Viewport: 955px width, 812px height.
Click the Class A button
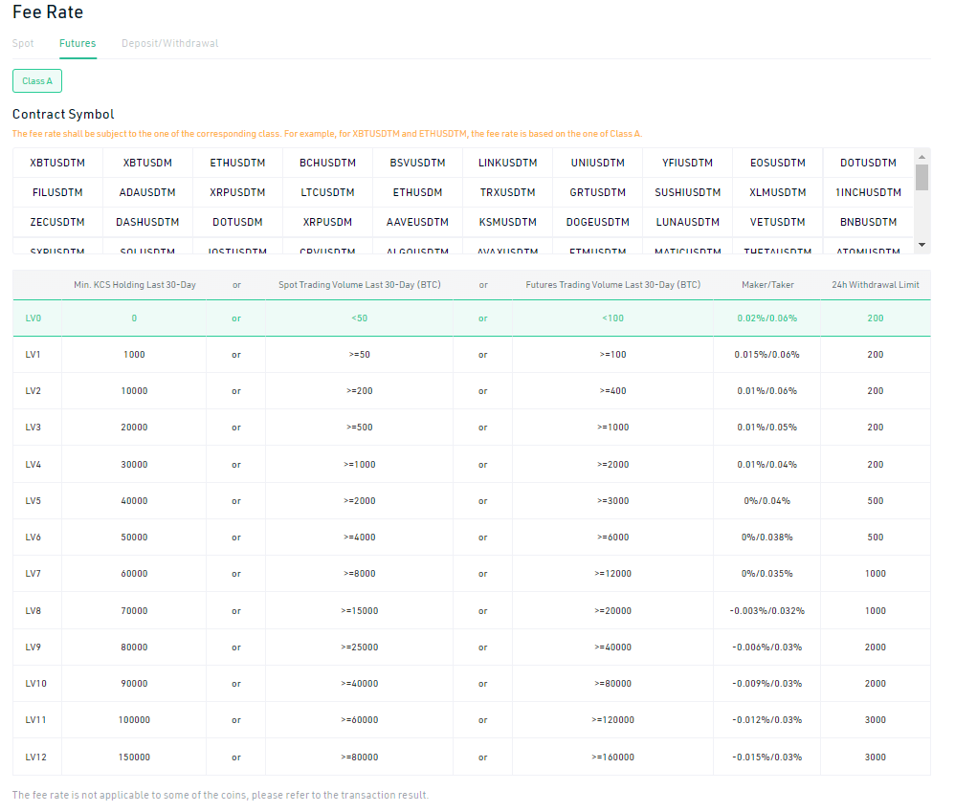coord(37,81)
